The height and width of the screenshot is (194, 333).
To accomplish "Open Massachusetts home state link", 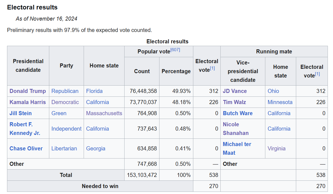I will (x=104, y=113).
